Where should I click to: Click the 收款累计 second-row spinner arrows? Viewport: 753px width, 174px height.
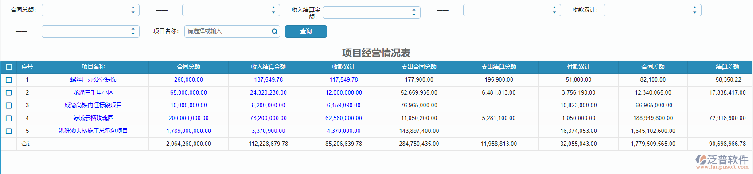(133, 31)
